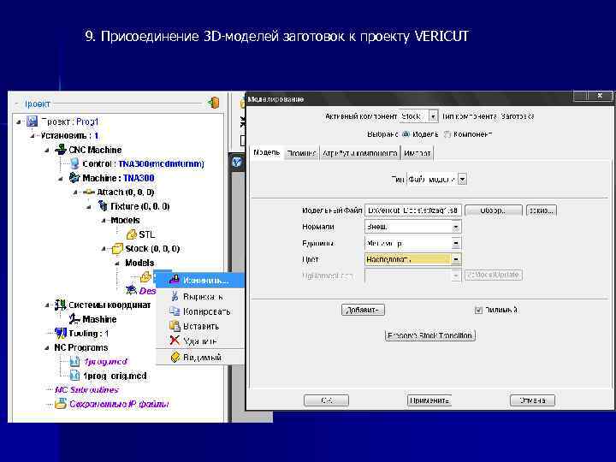The image size is (616, 462).
Task: Select the NC Subroutines tree item
Action: (x=86, y=390)
